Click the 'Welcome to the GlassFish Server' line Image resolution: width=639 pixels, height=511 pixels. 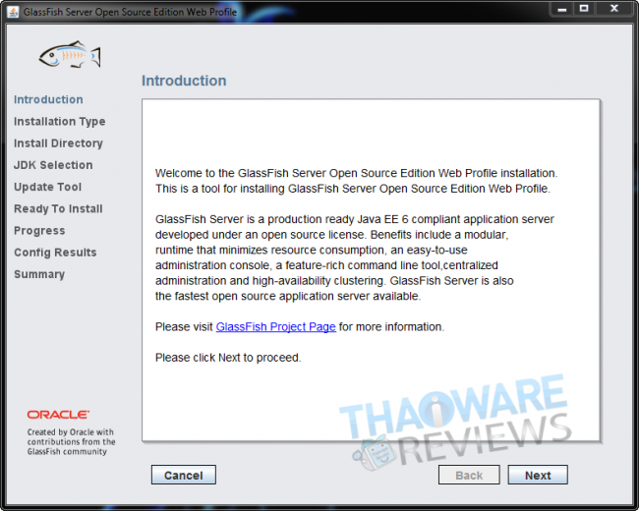coord(356,173)
